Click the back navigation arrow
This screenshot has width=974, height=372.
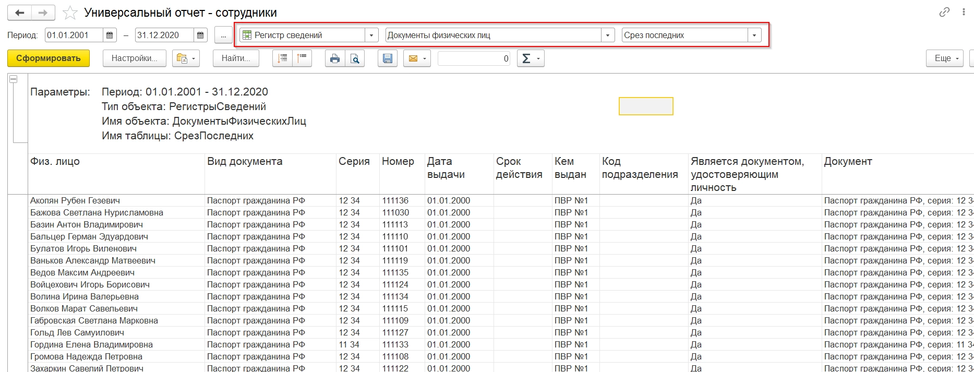point(20,13)
